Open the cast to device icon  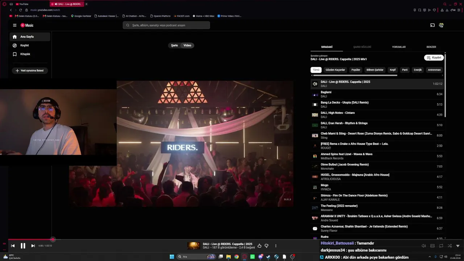click(x=432, y=25)
